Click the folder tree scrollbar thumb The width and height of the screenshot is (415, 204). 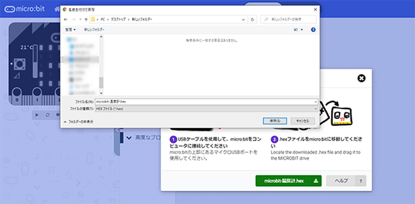point(101,83)
